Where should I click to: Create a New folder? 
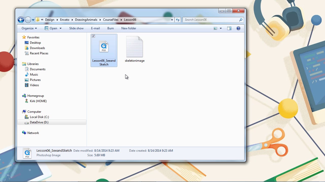(129, 28)
